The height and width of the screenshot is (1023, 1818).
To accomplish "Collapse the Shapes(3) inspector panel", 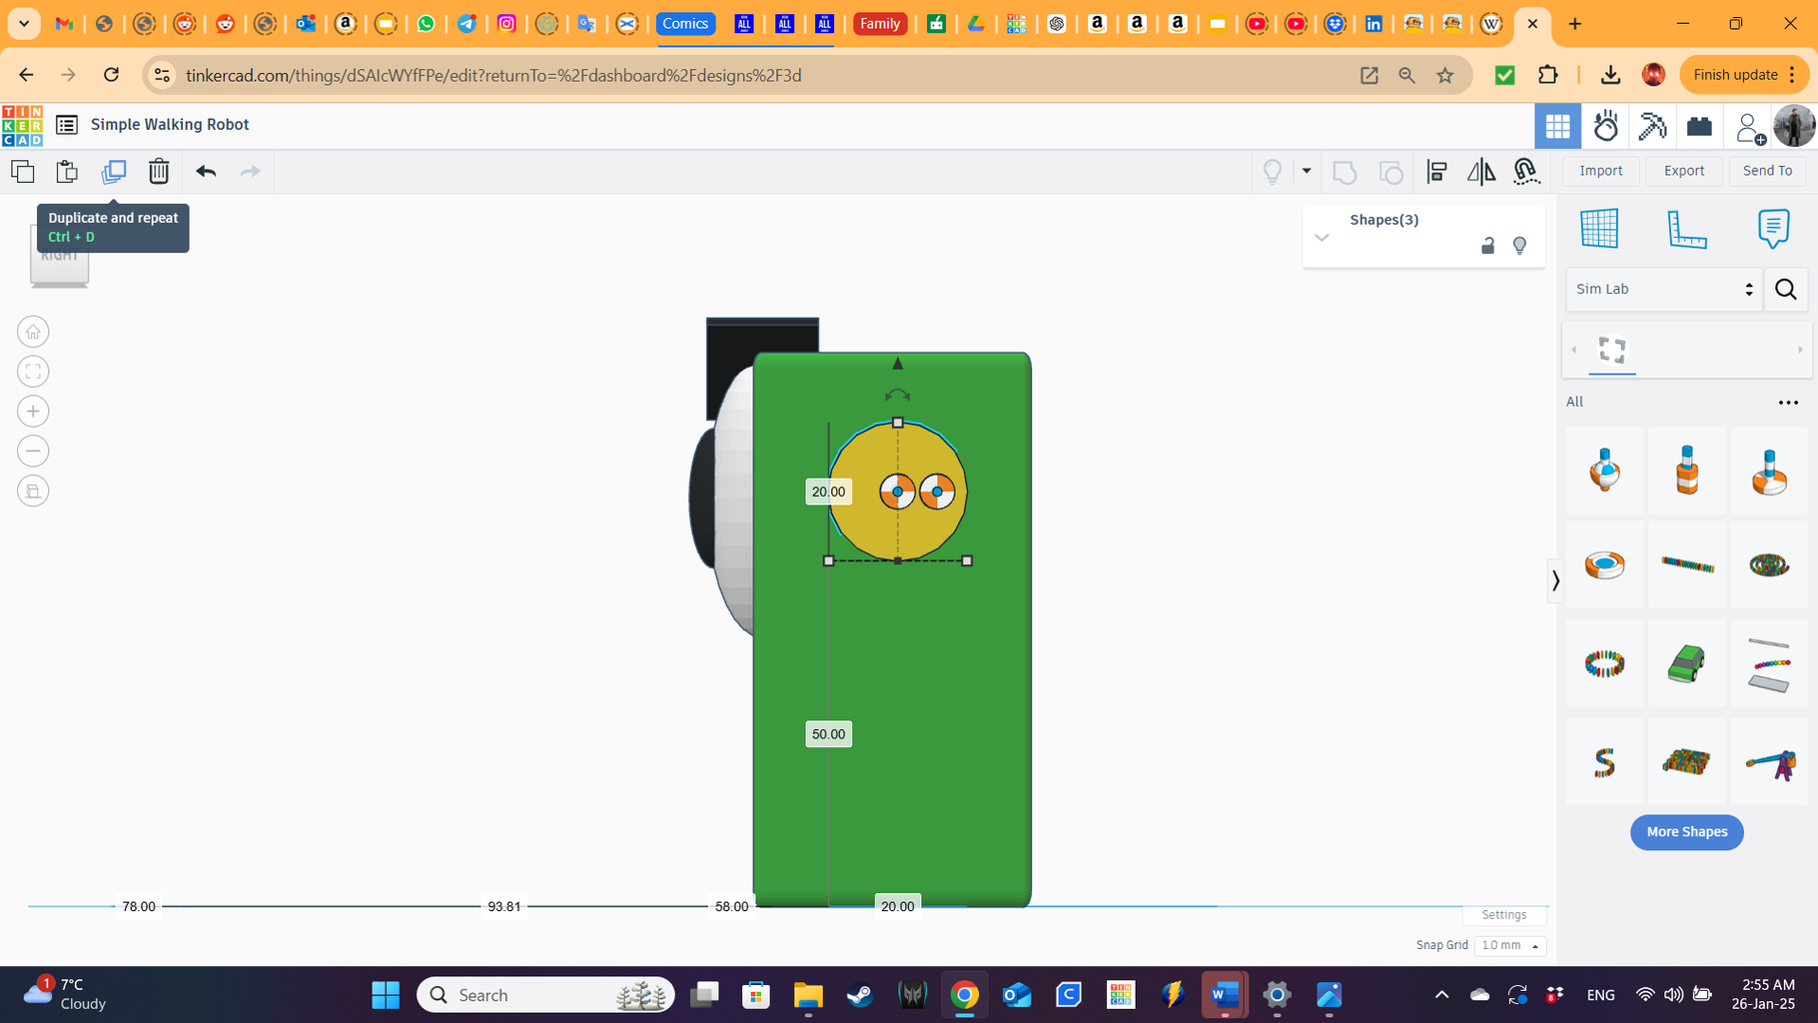I will pyautogui.click(x=1322, y=238).
